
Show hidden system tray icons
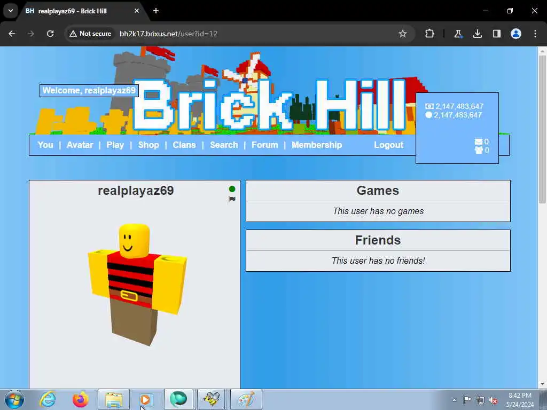tap(454, 400)
